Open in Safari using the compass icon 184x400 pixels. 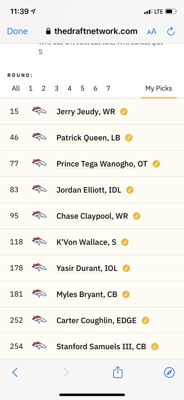(x=169, y=372)
